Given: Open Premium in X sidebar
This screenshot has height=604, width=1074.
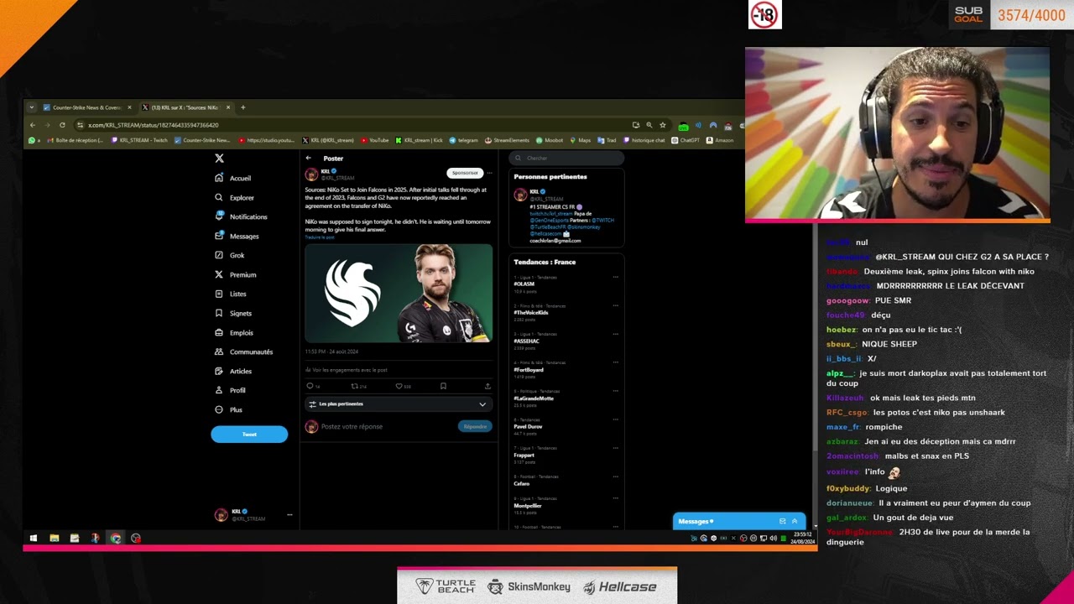Looking at the screenshot, I should [236, 274].
